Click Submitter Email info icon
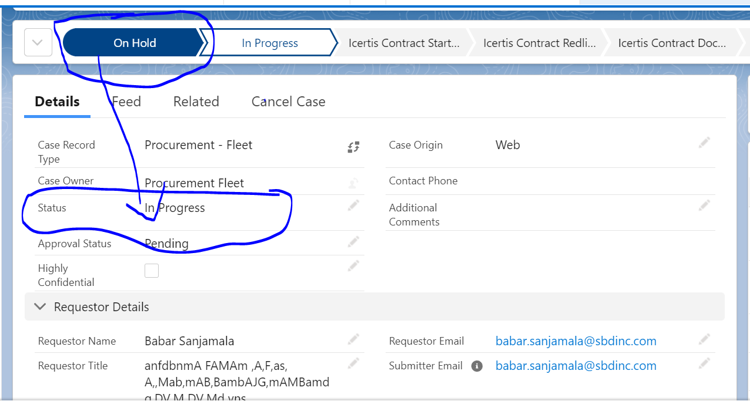The width and height of the screenshot is (750, 411). tap(477, 366)
